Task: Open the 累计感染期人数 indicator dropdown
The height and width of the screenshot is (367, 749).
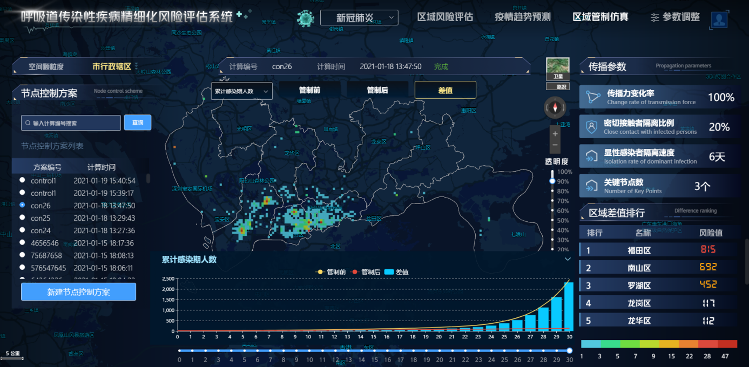Action: click(x=242, y=91)
